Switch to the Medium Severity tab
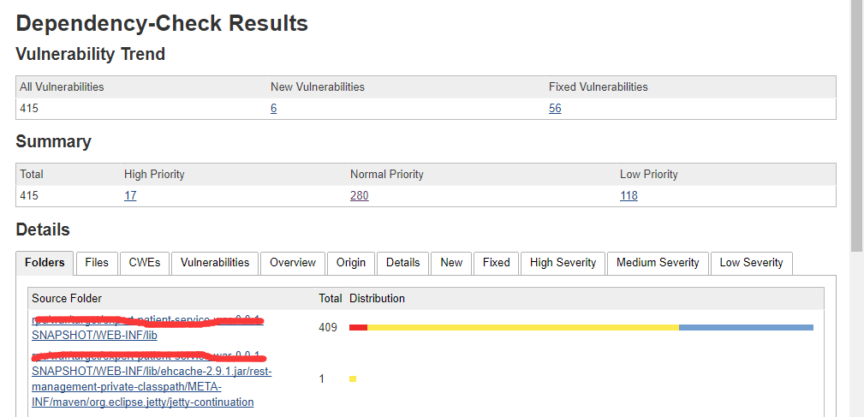Screen dimensions: 864x417 tap(658, 263)
